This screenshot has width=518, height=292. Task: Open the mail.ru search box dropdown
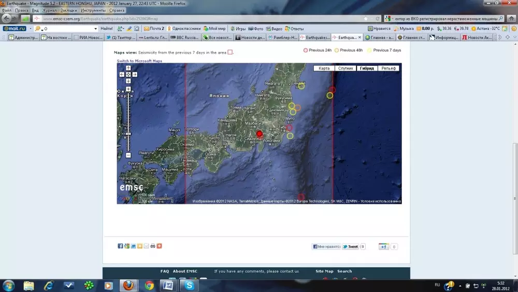(95, 29)
